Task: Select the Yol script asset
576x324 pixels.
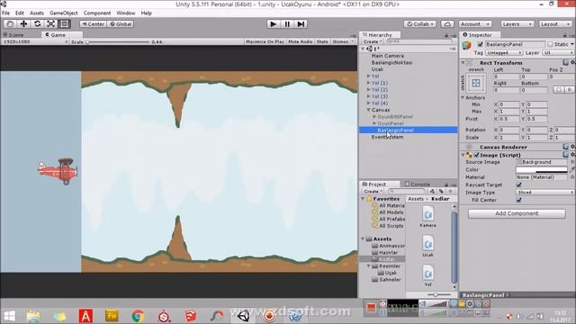Action: click(x=428, y=276)
